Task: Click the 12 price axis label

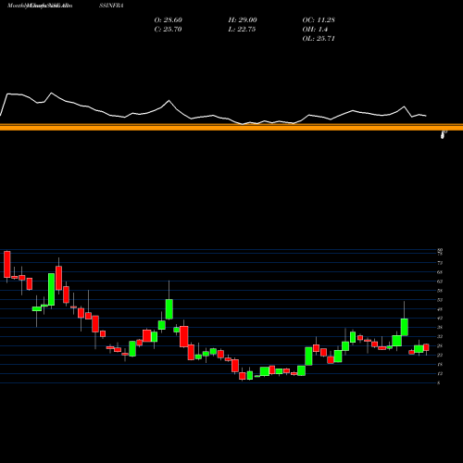Action: (440, 374)
